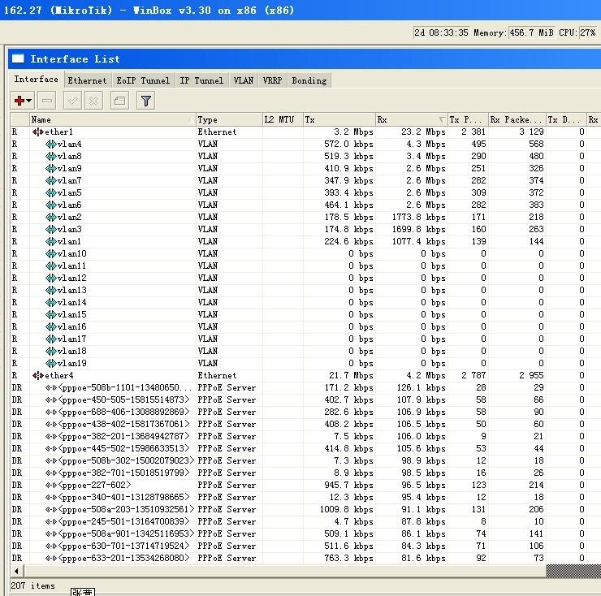Select pppoe-630-701-13714719524 row name
The width and height of the screenshot is (601, 596).
[x=123, y=546]
